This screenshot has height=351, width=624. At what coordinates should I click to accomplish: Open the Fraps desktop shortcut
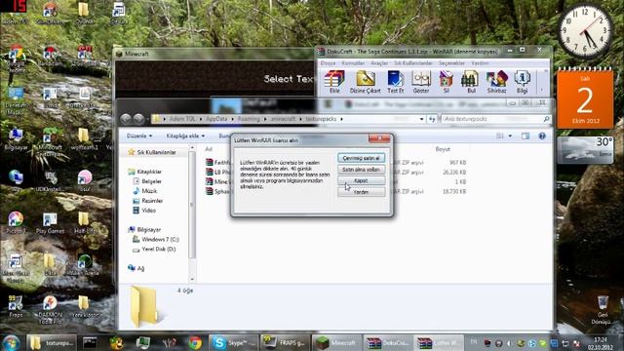pos(16,307)
